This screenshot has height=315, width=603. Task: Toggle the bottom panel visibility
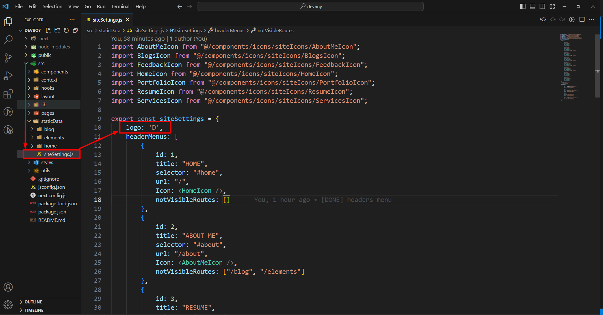(x=532, y=6)
